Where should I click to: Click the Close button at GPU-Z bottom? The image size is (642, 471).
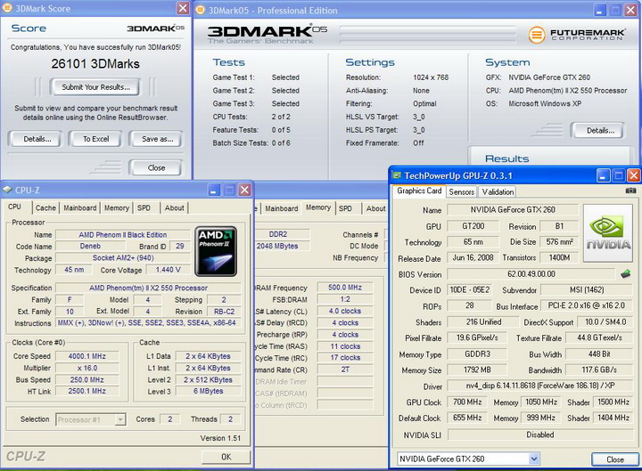tap(614, 459)
